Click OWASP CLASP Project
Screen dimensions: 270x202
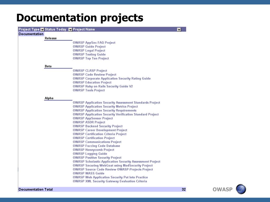click(90, 70)
